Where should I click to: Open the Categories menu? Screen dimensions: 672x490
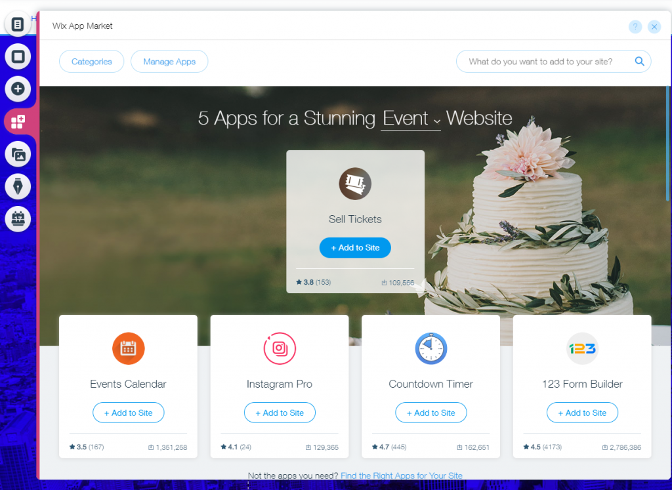point(91,61)
